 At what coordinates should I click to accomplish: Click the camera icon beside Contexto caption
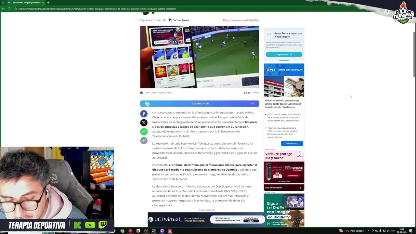tap(141, 93)
